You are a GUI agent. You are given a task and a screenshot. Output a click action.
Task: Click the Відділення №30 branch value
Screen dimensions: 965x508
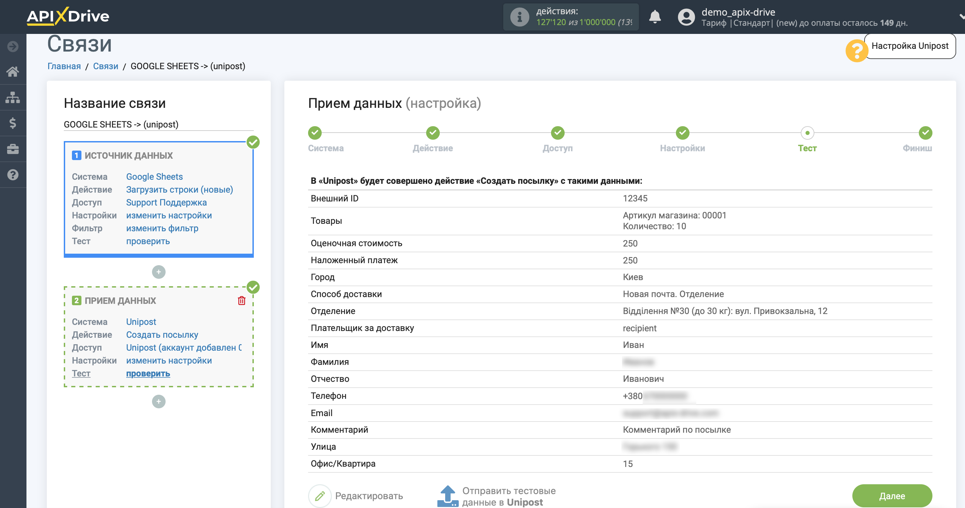725,311
